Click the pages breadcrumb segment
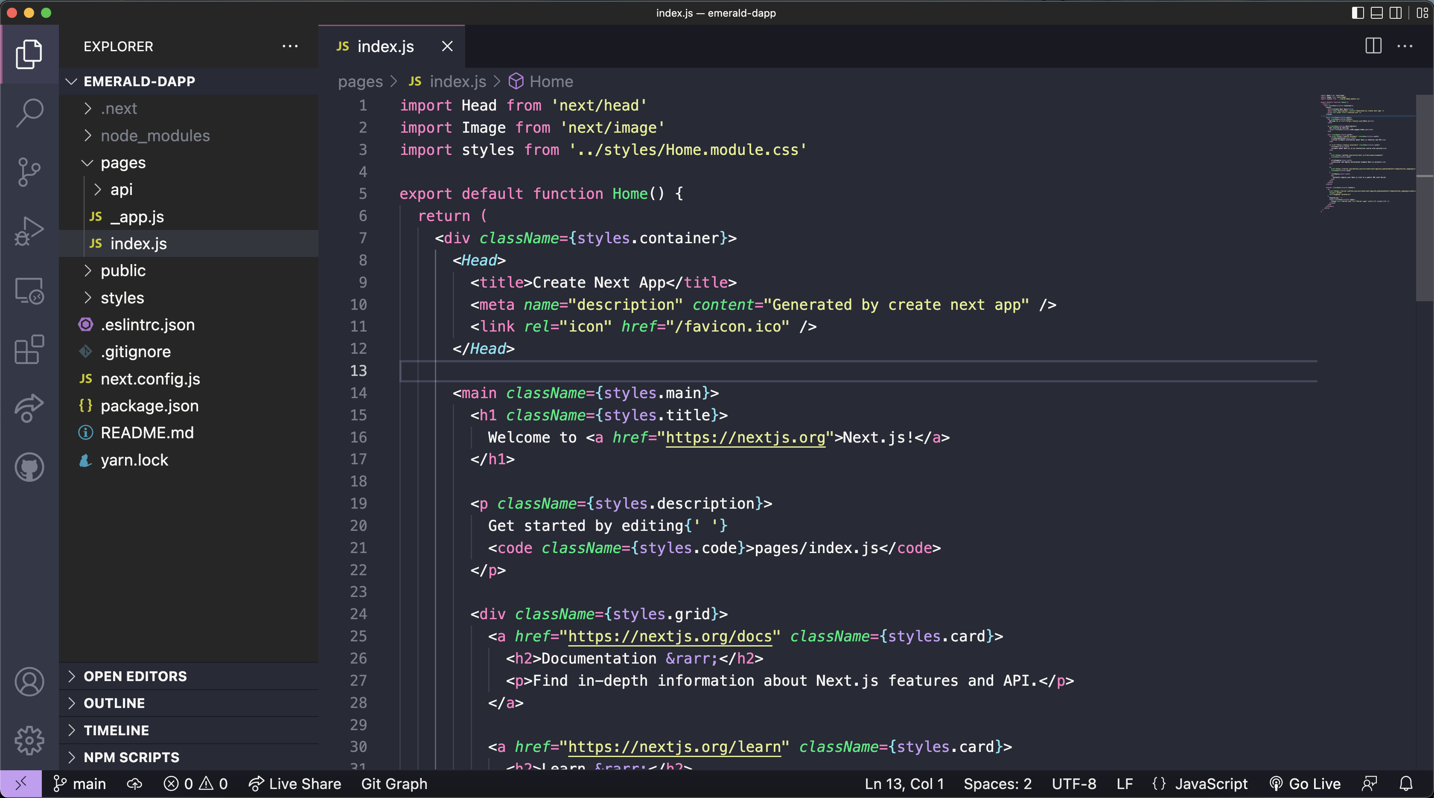 [360, 81]
